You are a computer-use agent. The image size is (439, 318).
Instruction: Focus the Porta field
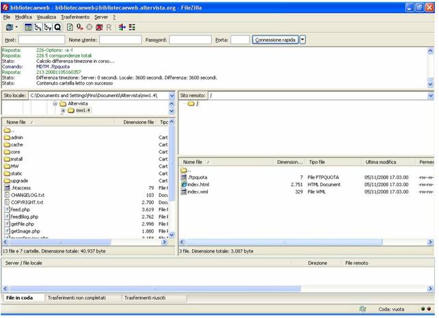point(240,40)
